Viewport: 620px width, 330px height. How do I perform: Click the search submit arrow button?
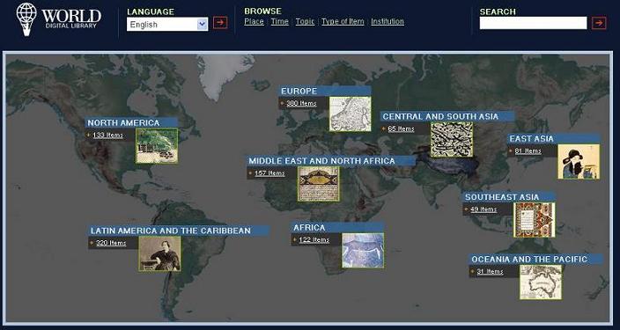599,23
